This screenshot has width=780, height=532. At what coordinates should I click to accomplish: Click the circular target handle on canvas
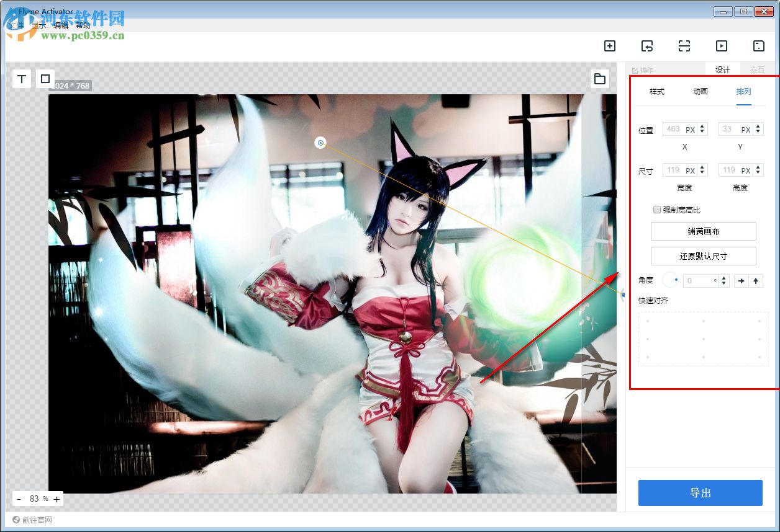[x=320, y=143]
